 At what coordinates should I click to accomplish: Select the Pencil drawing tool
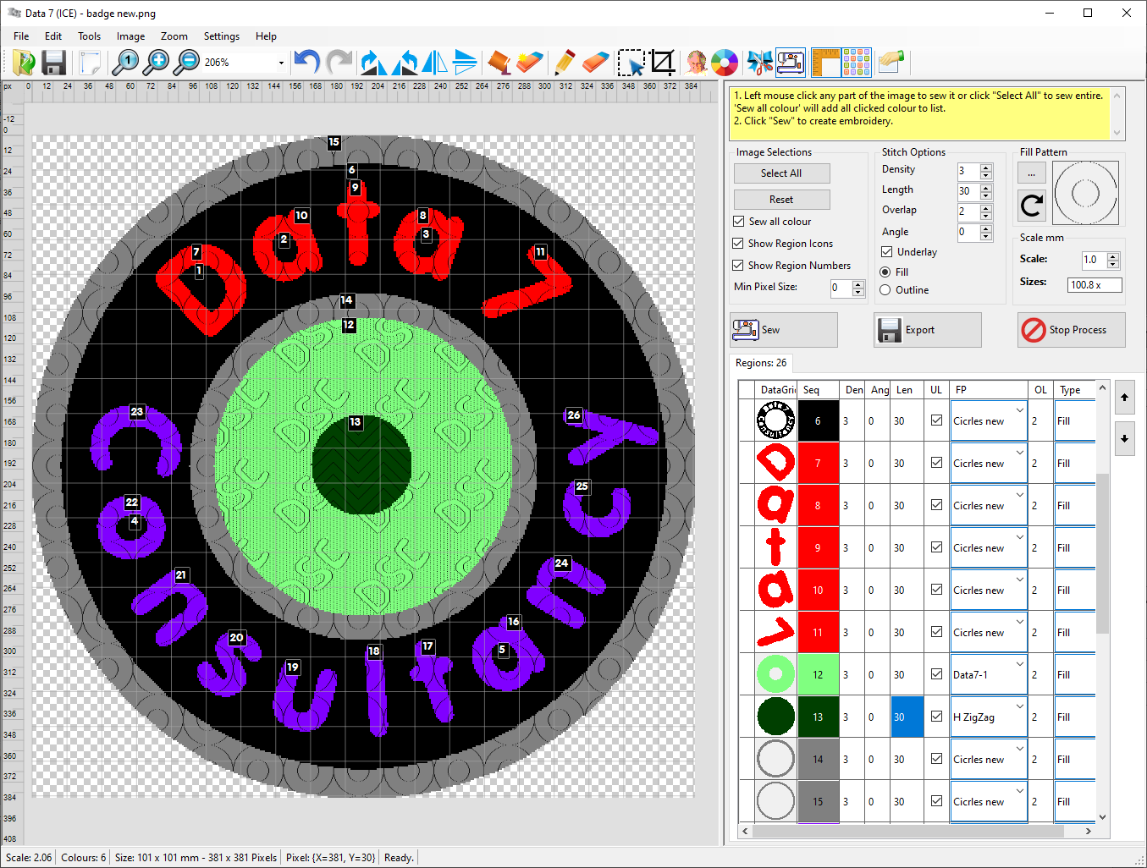tap(564, 63)
